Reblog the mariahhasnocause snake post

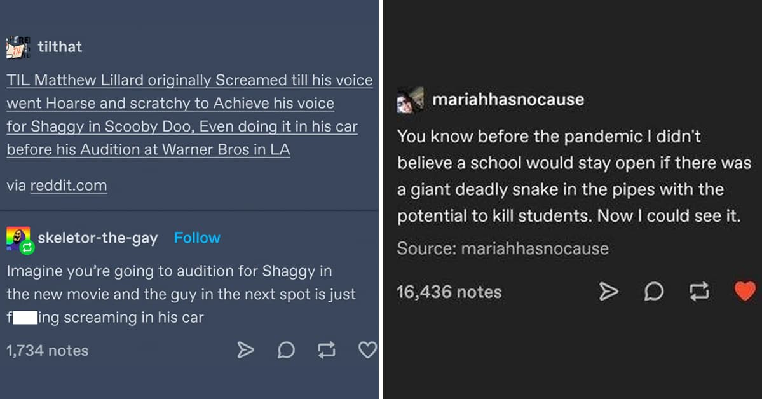698,292
